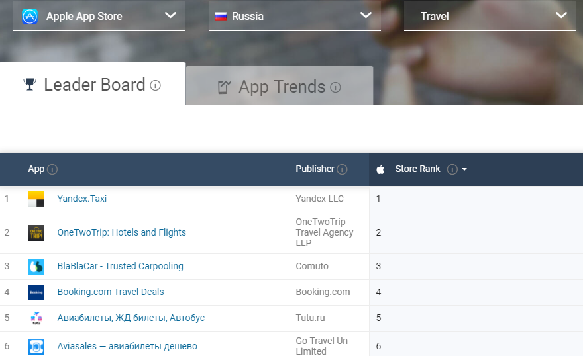Viewport: 583px width, 356px height.
Task: Click the Leader Board info icon
Action: tap(156, 86)
